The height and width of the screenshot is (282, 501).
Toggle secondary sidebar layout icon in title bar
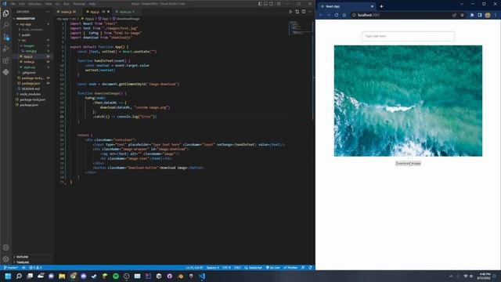click(271, 4)
